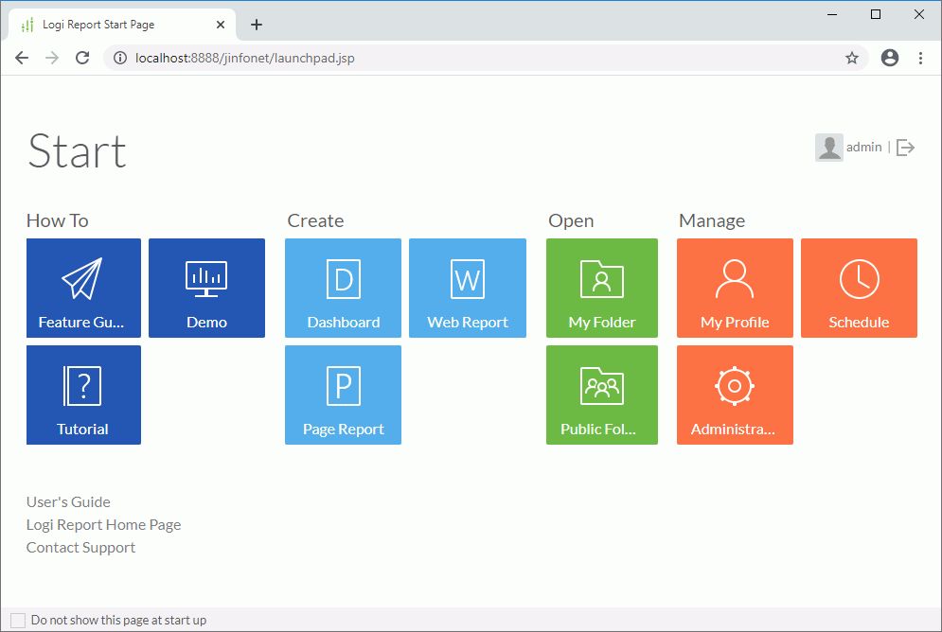
Task: Open the Schedule tile
Action: (x=858, y=288)
